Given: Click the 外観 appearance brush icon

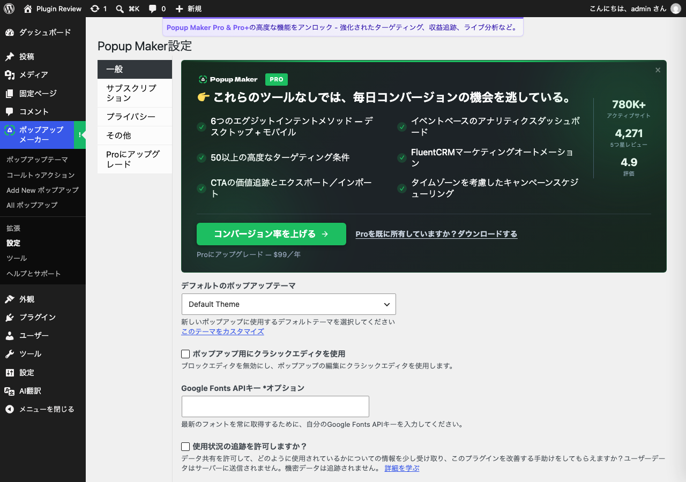Looking at the screenshot, I should 10,299.
